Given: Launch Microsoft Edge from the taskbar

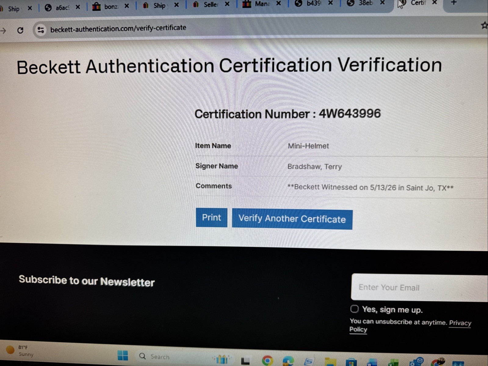Looking at the screenshot, I should click(x=288, y=361).
